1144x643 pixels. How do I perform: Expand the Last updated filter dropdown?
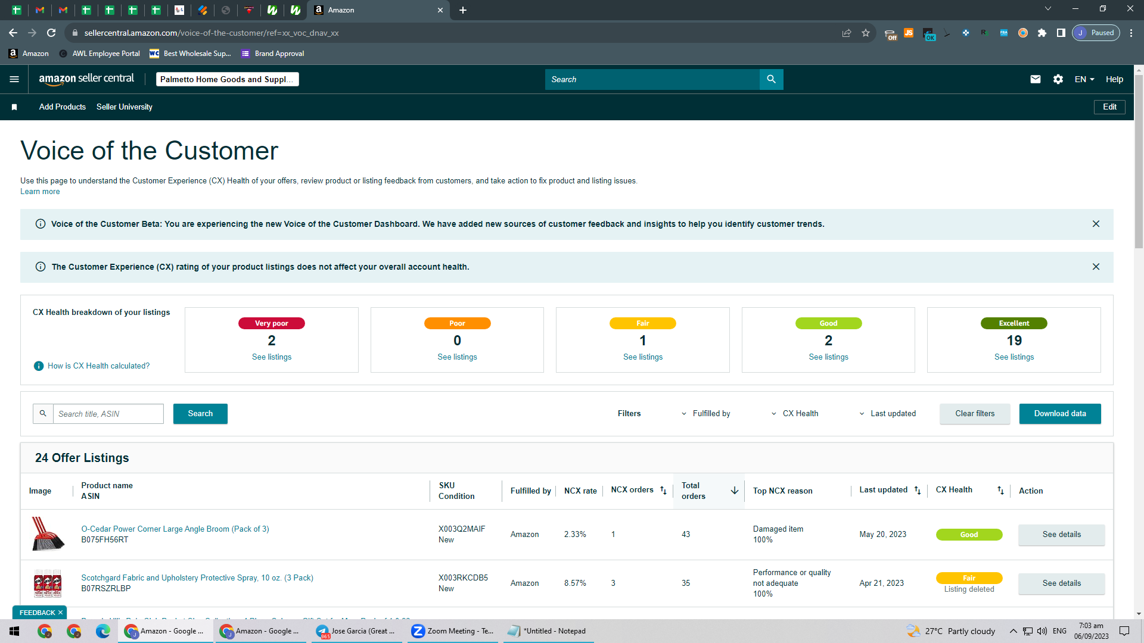pyautogui.click(x=888, y=414)
